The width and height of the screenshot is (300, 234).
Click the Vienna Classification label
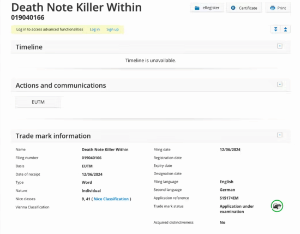tap(32, 207)
